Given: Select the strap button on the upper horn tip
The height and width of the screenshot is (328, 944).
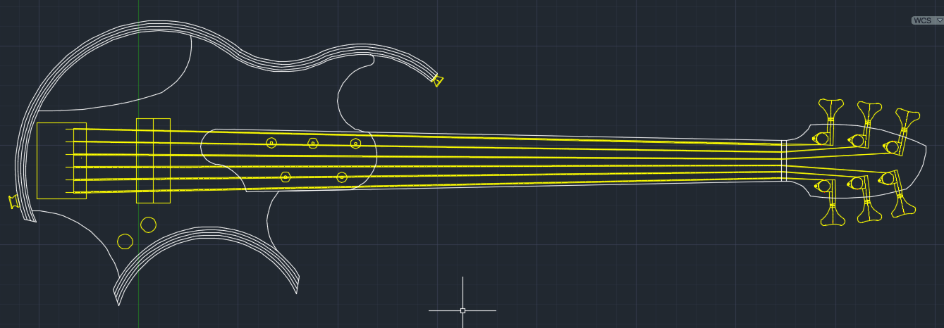Looking at the screenshot, I should [x=438, y=81].
